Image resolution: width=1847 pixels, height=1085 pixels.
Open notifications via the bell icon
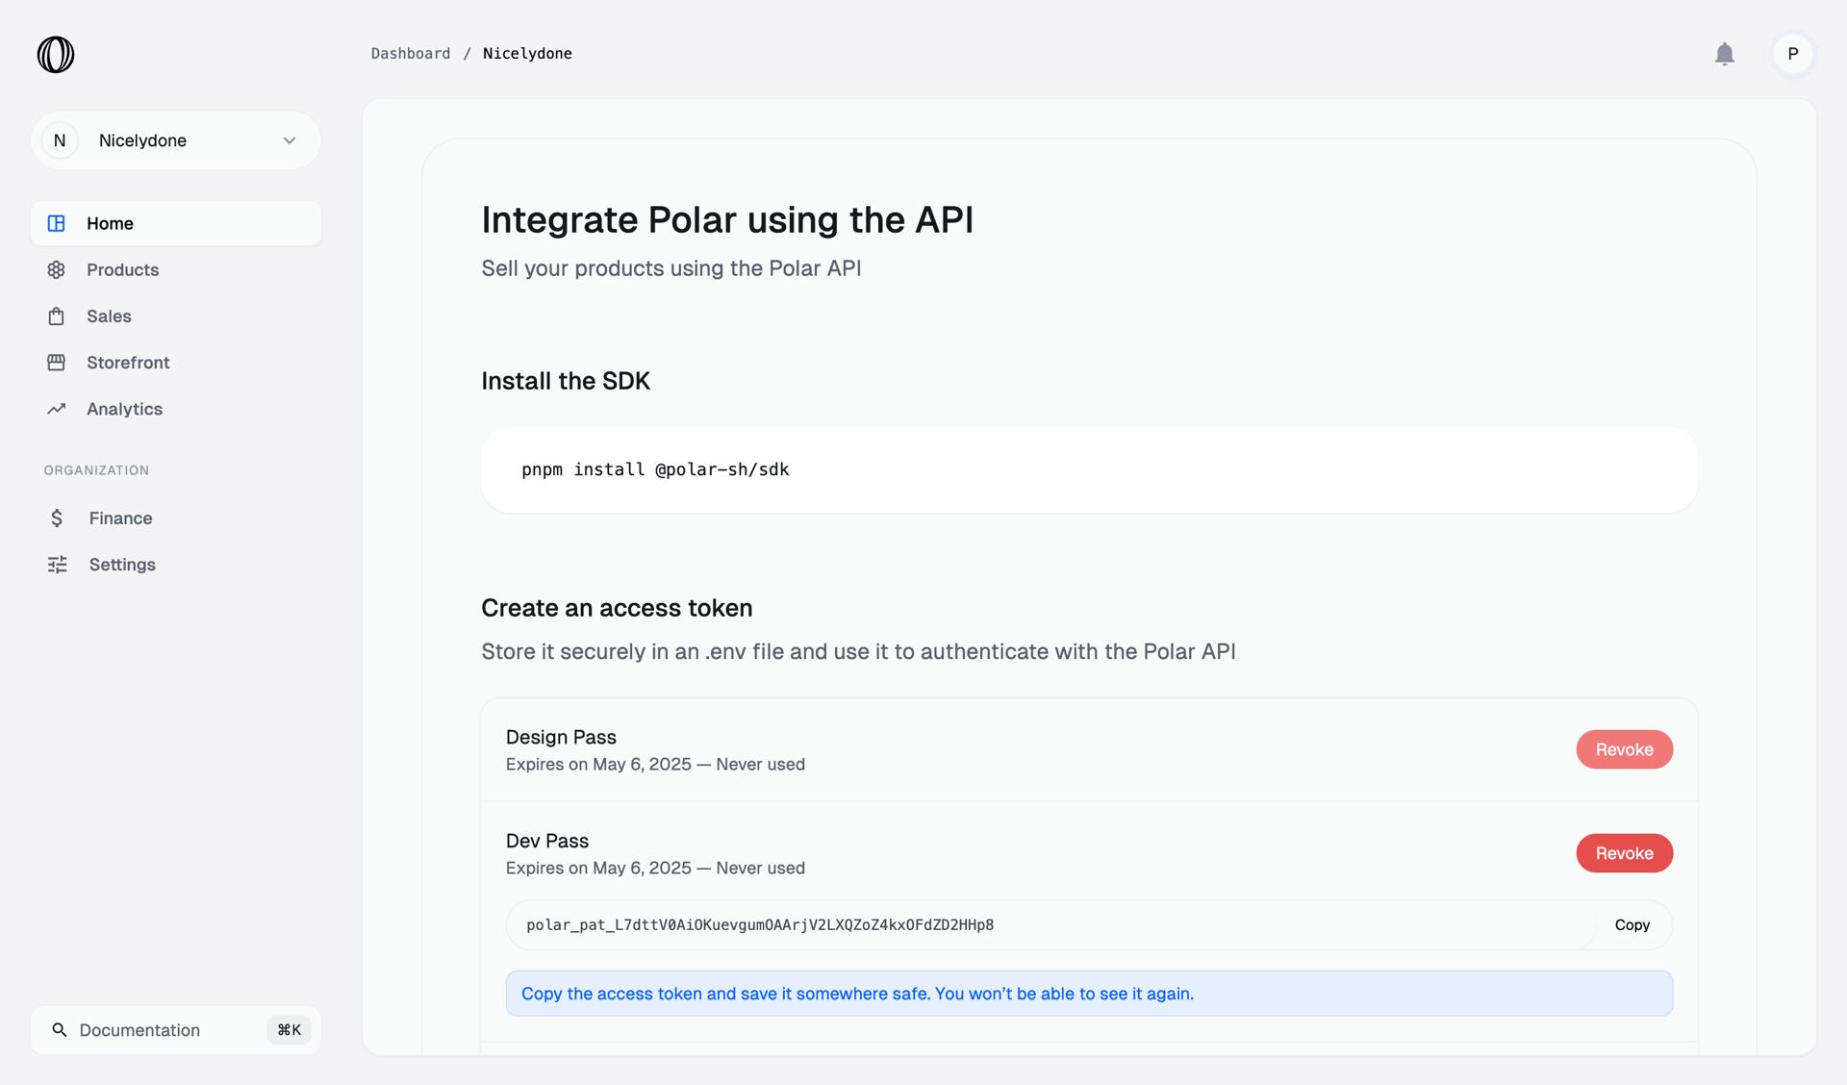[1725, 55]
